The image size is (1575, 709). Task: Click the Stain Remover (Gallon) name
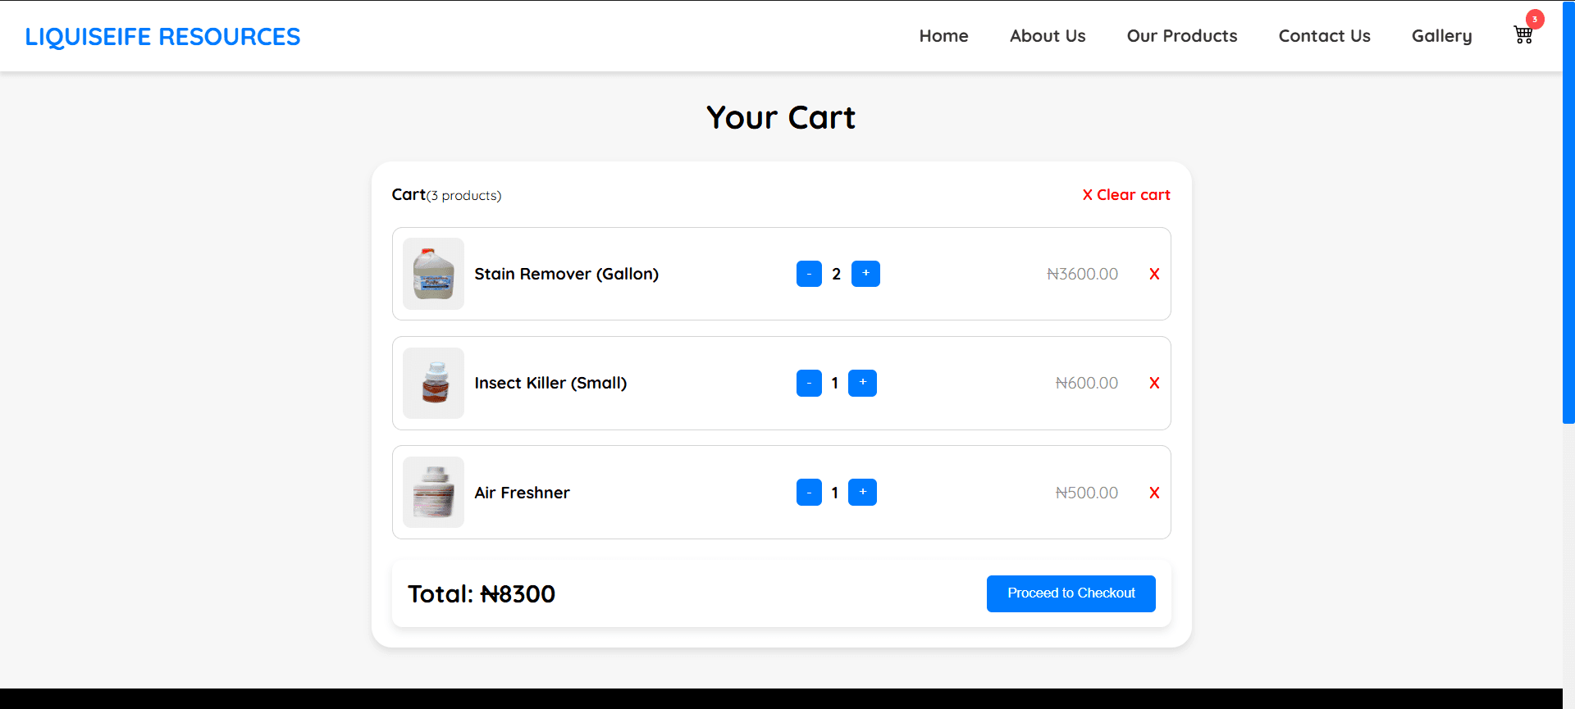pos(566,274)
